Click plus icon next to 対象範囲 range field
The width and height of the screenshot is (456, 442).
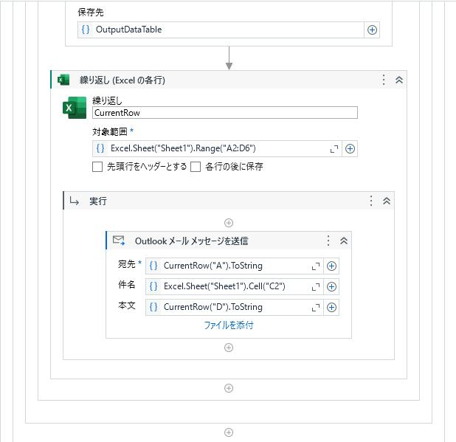[x=350, y=149]
